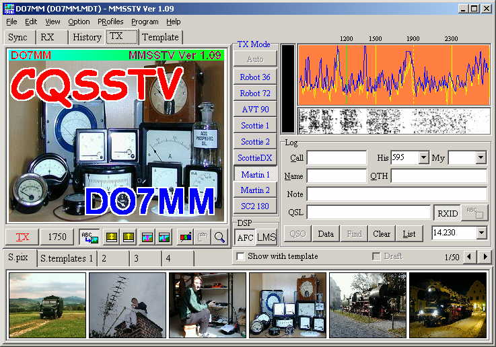496x347 pixels.
Task: Select AVT 90 mode button
Action: tap(255, 110)
